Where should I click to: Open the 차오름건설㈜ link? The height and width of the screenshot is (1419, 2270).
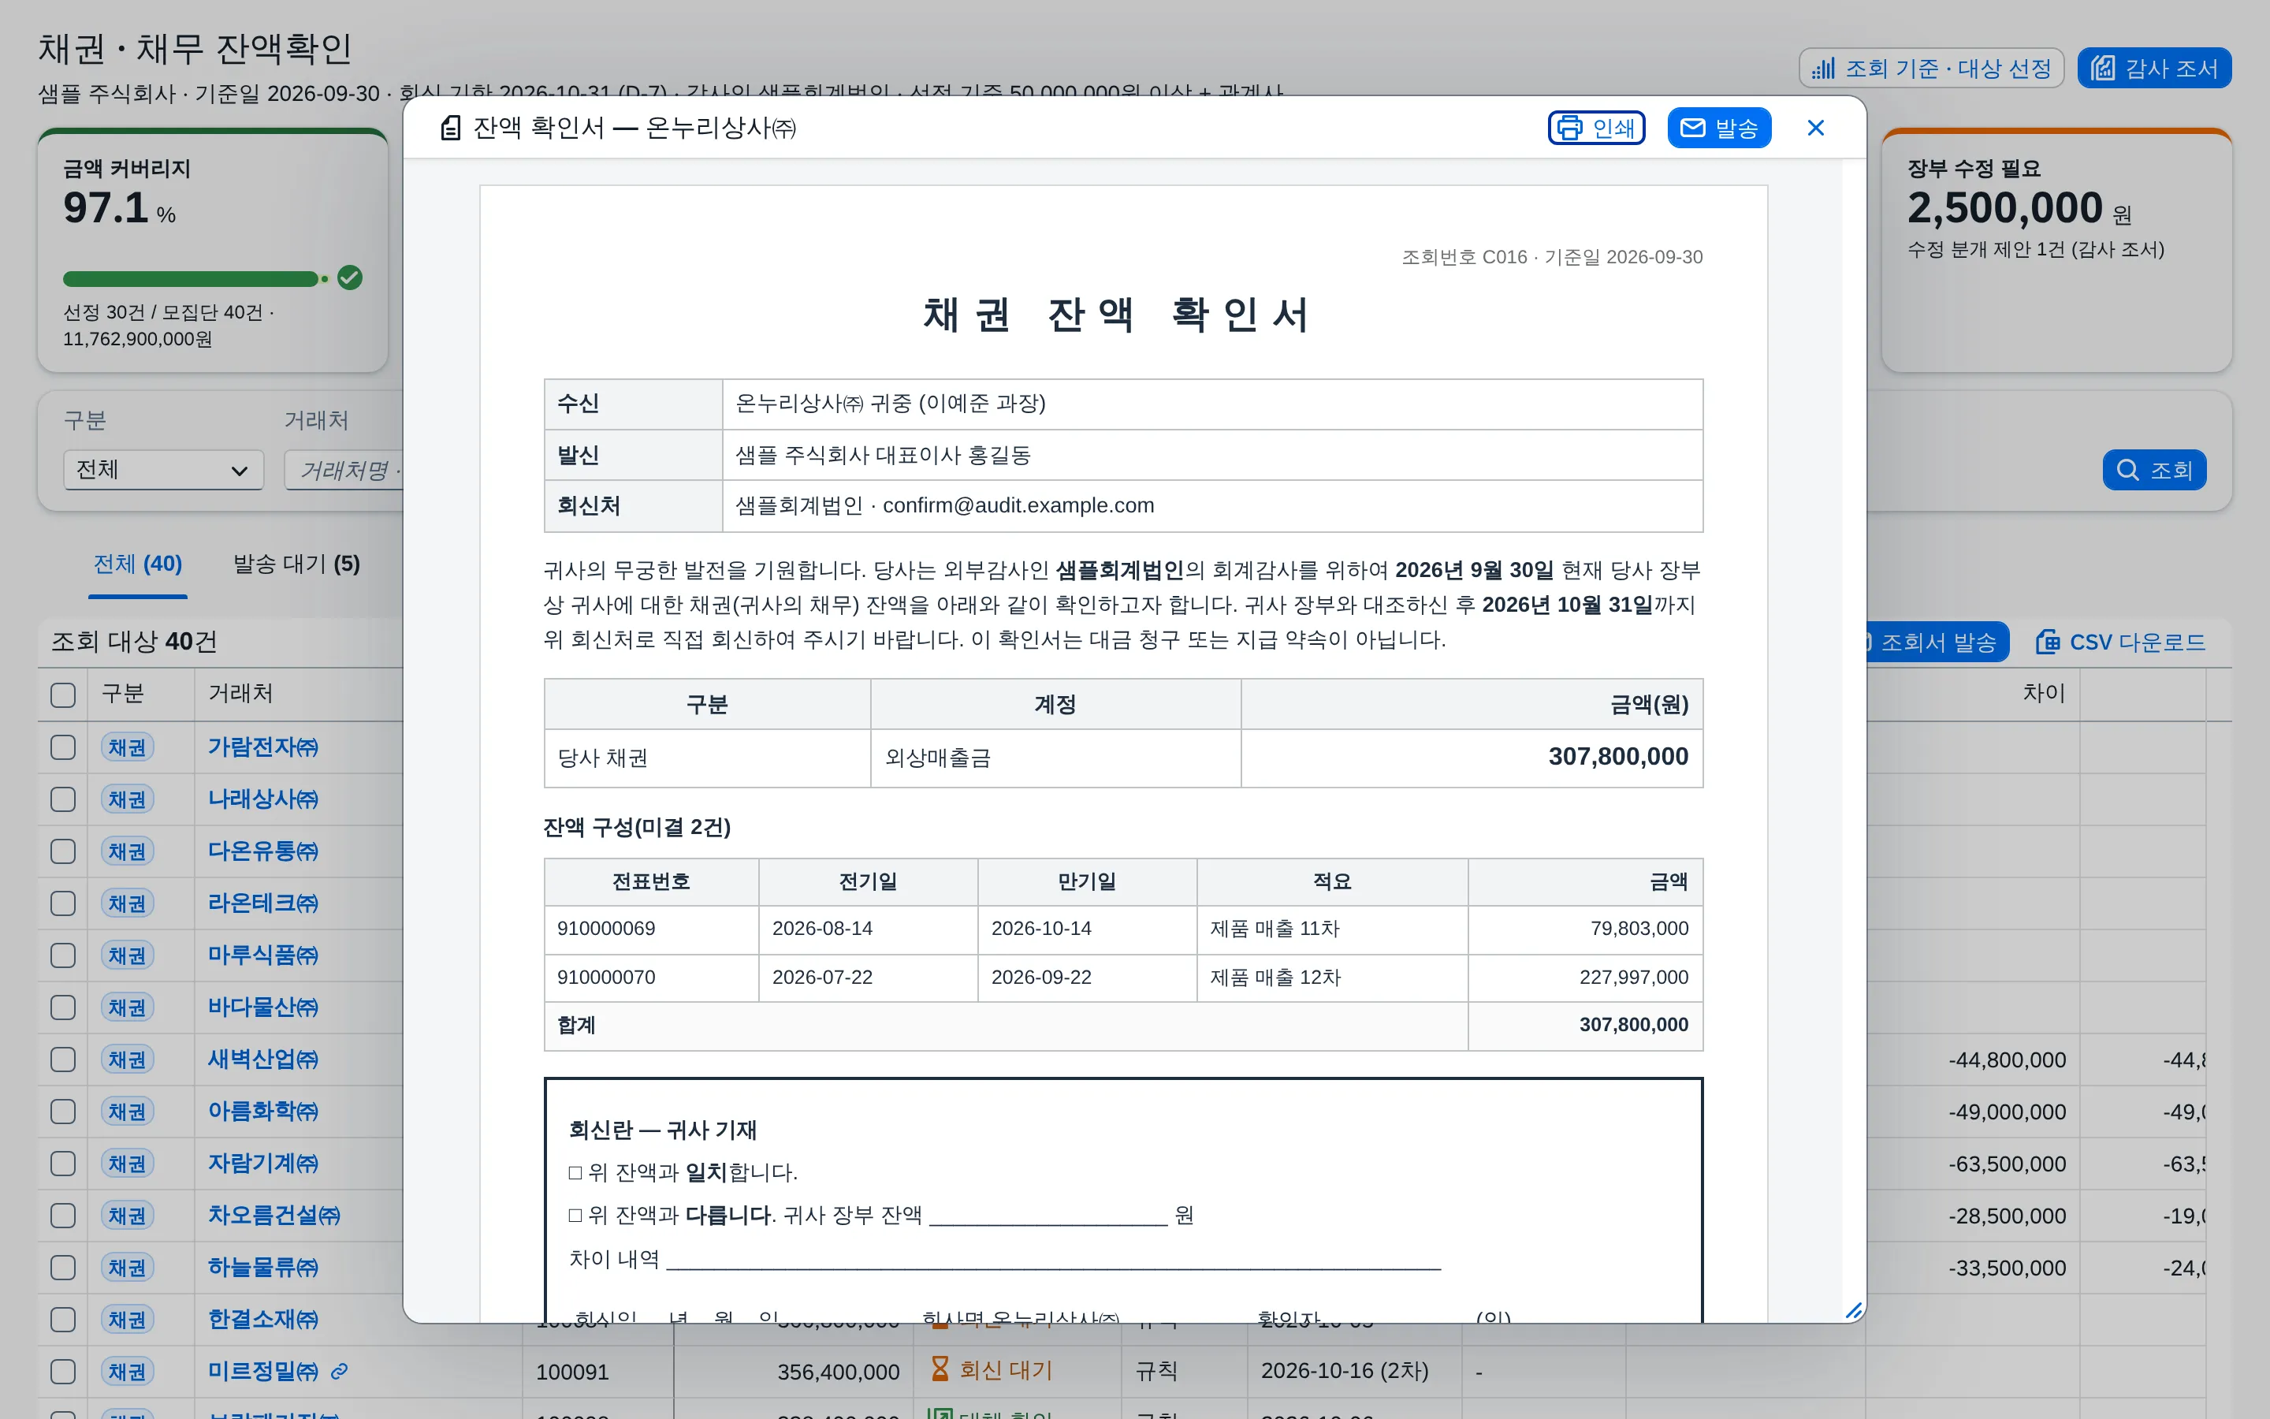click(x=274, y=1214)
